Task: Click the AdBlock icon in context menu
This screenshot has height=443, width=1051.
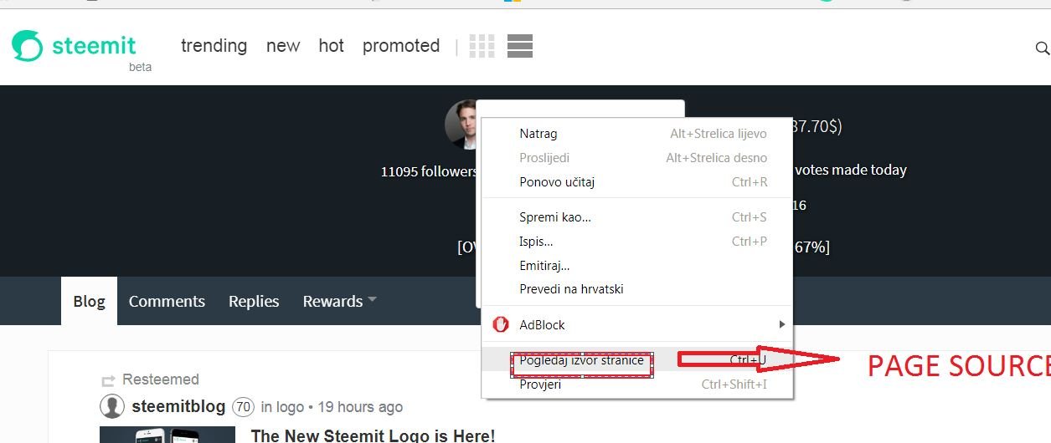Action: (501, 324)
